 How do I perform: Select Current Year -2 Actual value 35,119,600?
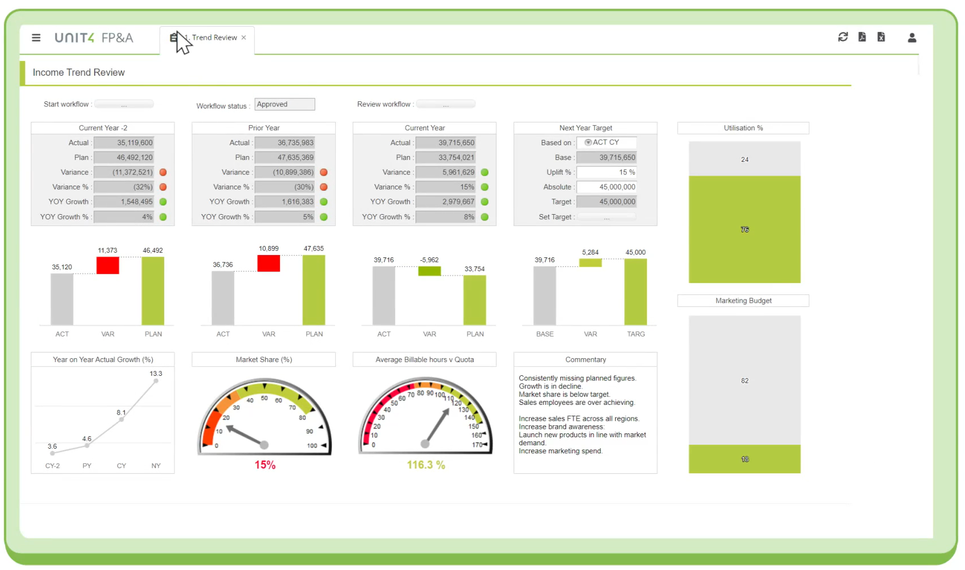[x=124, y=142]
